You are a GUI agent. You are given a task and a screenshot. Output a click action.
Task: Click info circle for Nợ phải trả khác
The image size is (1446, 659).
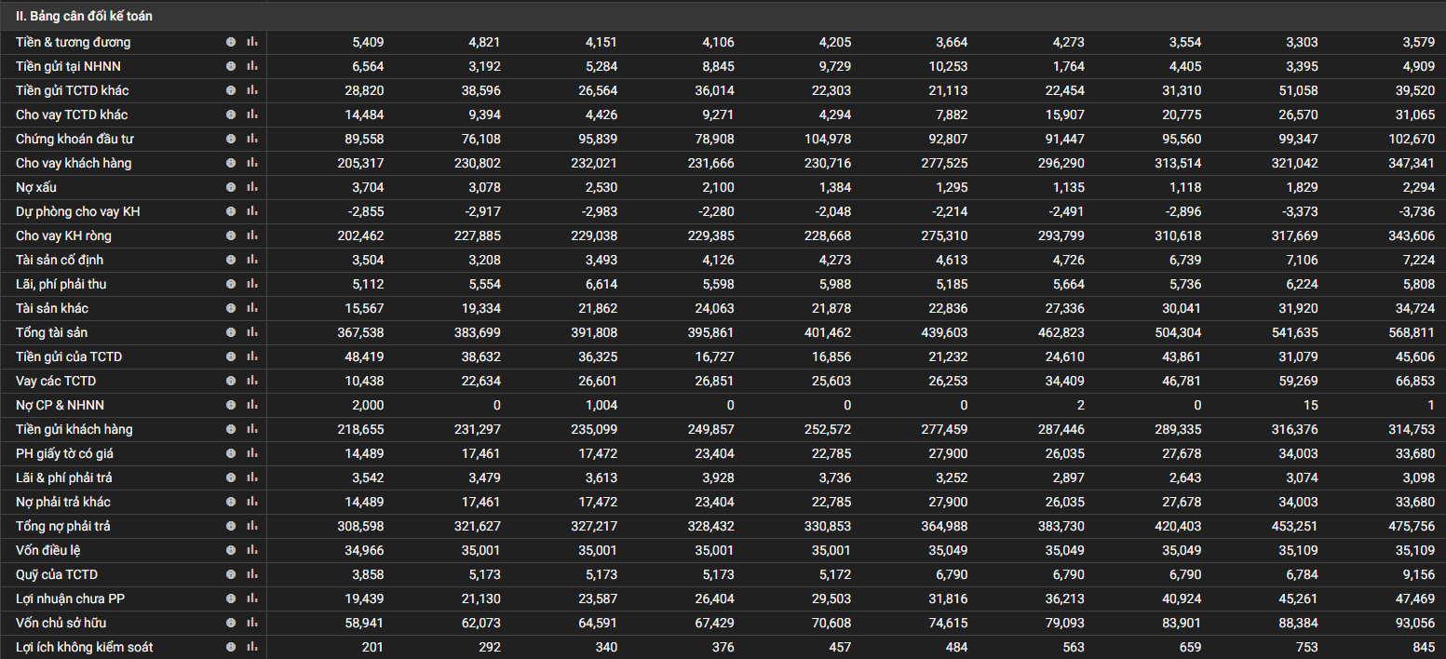coord(231,502)
